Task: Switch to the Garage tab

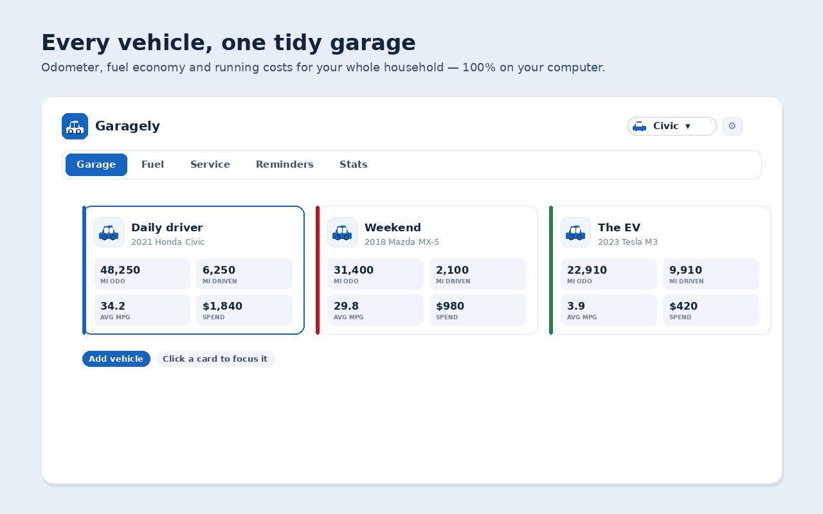Action: 96,164
